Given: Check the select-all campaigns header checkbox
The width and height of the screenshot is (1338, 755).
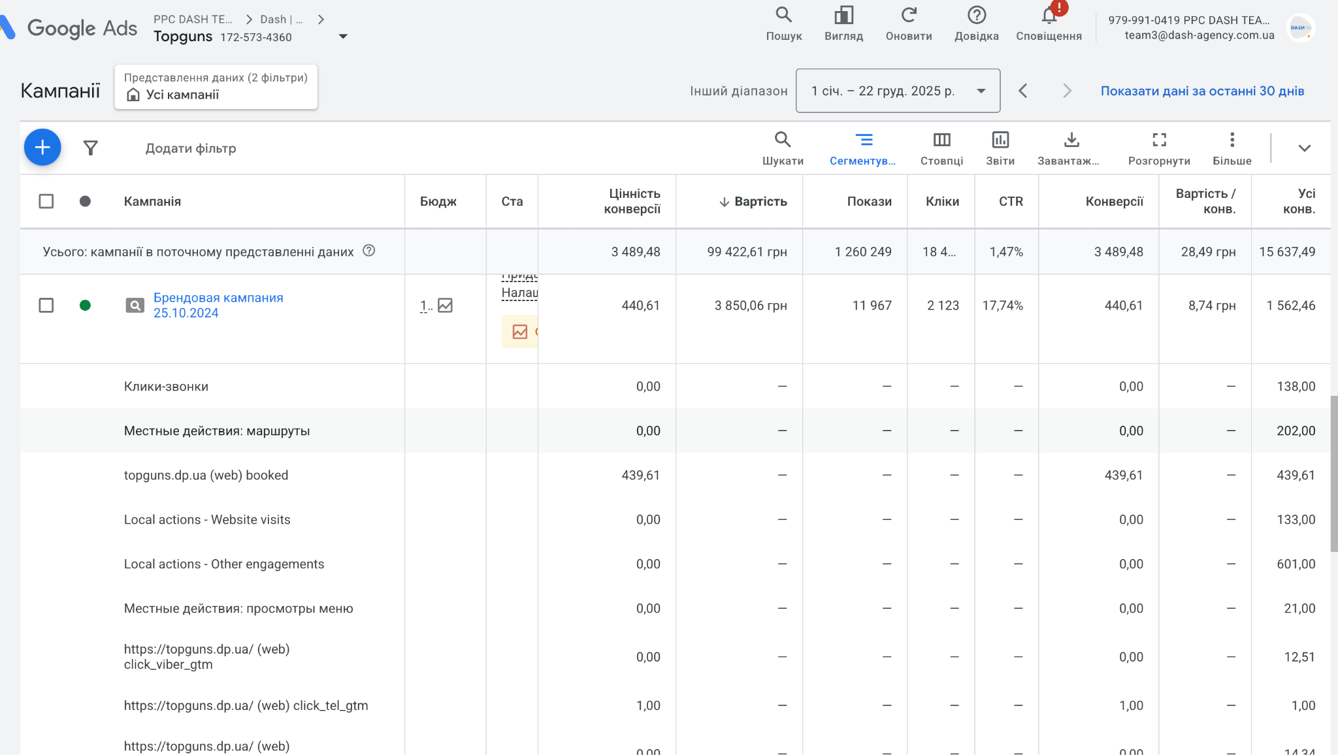Looking at the screenshot, I should (x=46, y=201).
